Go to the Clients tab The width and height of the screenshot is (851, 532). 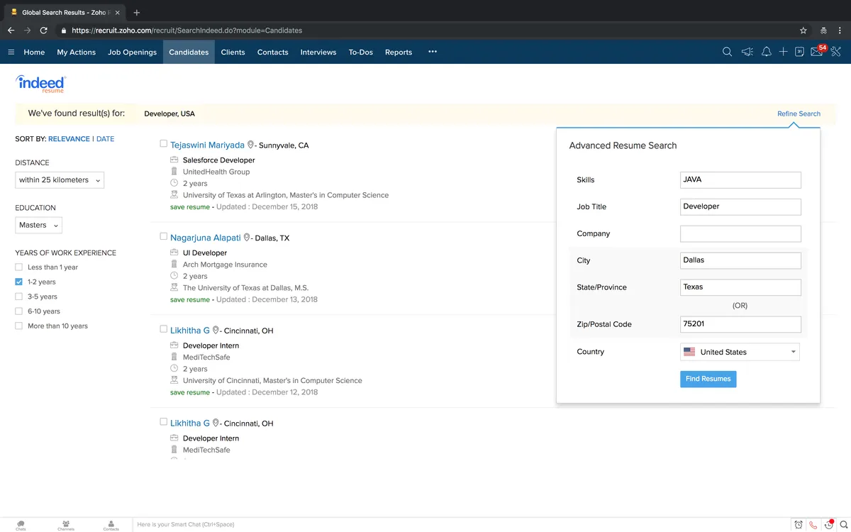point(233,52)
